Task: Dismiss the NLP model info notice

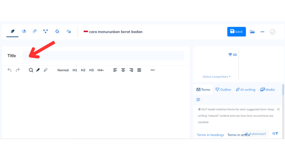Action: pos(278,109)
